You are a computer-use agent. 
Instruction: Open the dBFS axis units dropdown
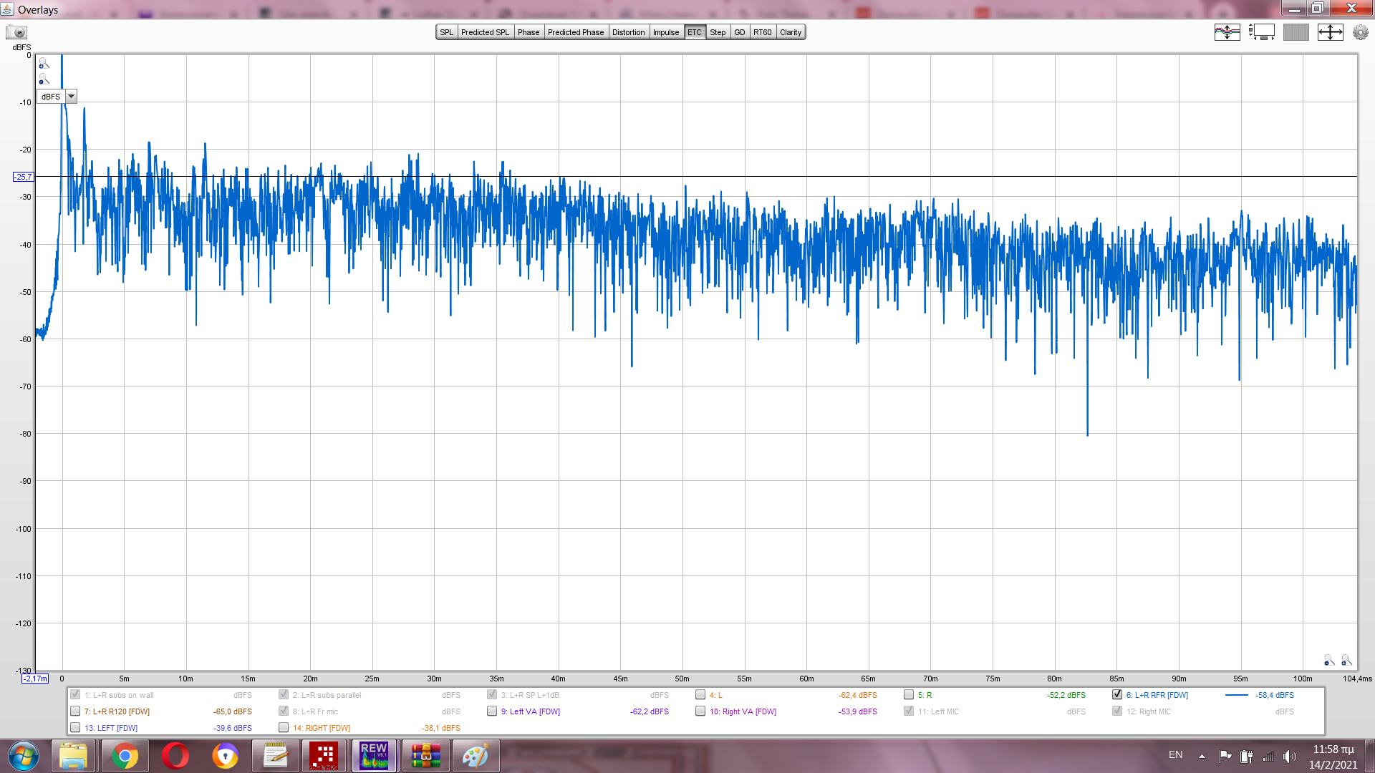pyautogui.click(x=71, y=97)
